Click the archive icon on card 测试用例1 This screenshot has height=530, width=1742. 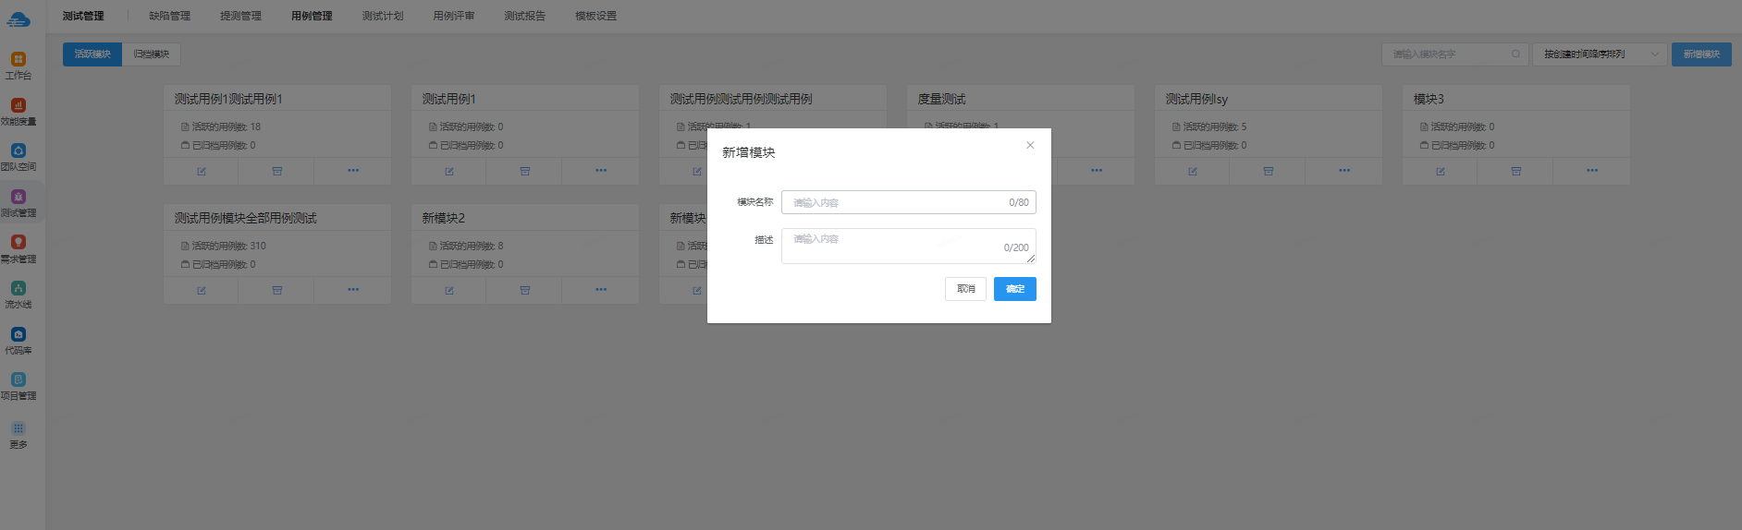pos(525,171)
